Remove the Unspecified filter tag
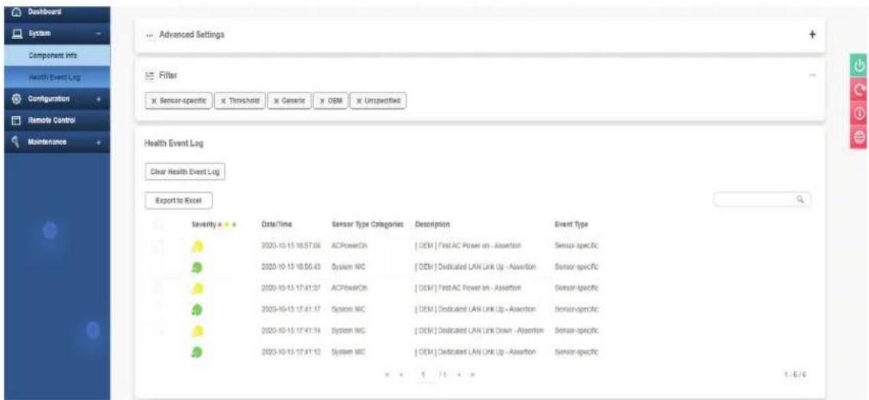 pyautogui.click(x=359, y=102)
